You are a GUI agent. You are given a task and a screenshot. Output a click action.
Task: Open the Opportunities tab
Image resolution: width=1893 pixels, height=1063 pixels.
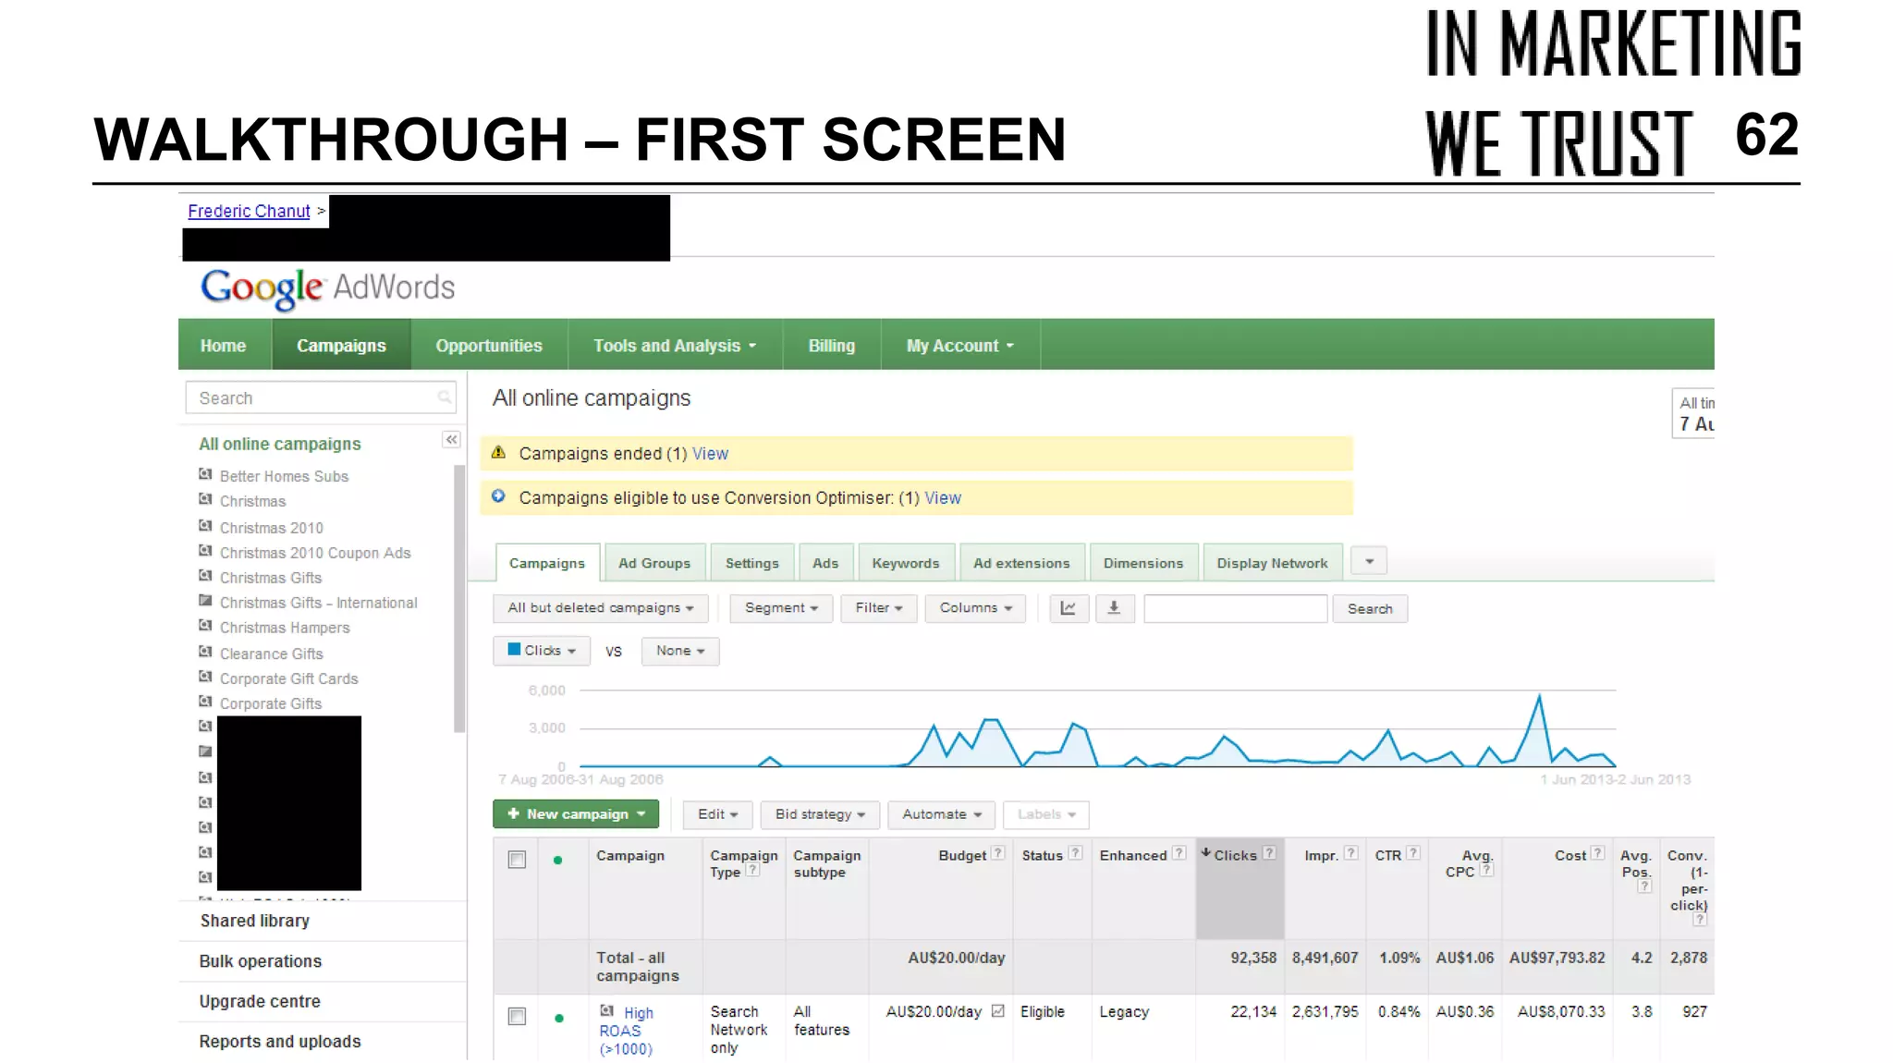click(489, 346)
